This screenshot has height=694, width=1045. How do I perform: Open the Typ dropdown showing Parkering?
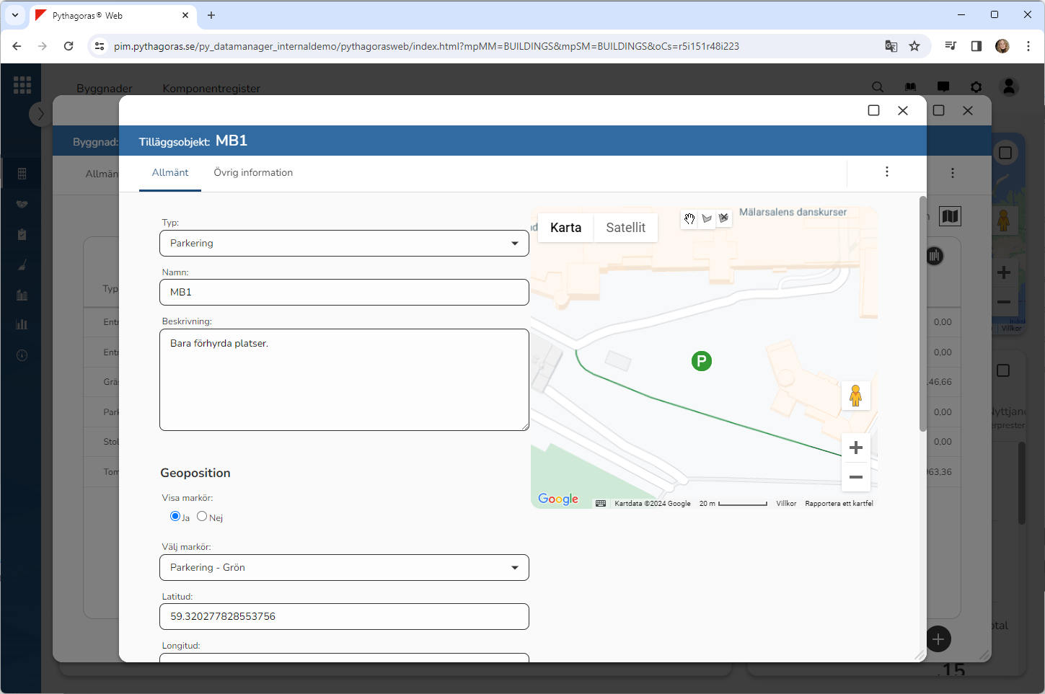click(x=344, y=244)
